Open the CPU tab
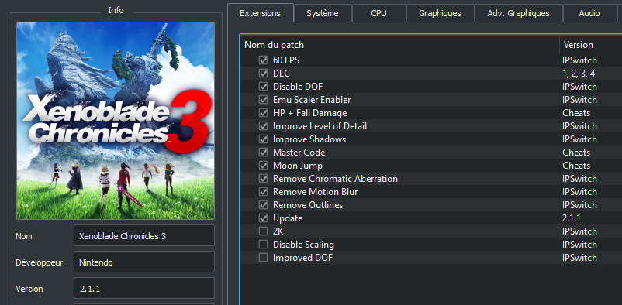 click(x=378, y=13)
